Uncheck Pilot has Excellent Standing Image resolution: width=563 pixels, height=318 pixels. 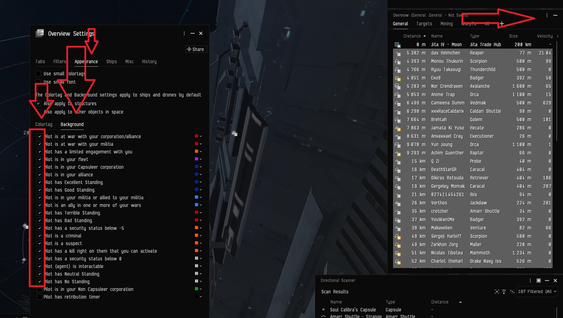(40, 182)
